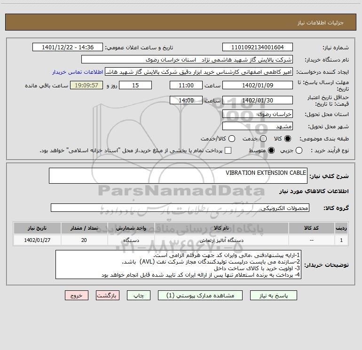The height and width of the screenshot is (350, 362).
Task: Click the request creator field امیر کاظمی اصفهانی
Action: tap(199, 72)
